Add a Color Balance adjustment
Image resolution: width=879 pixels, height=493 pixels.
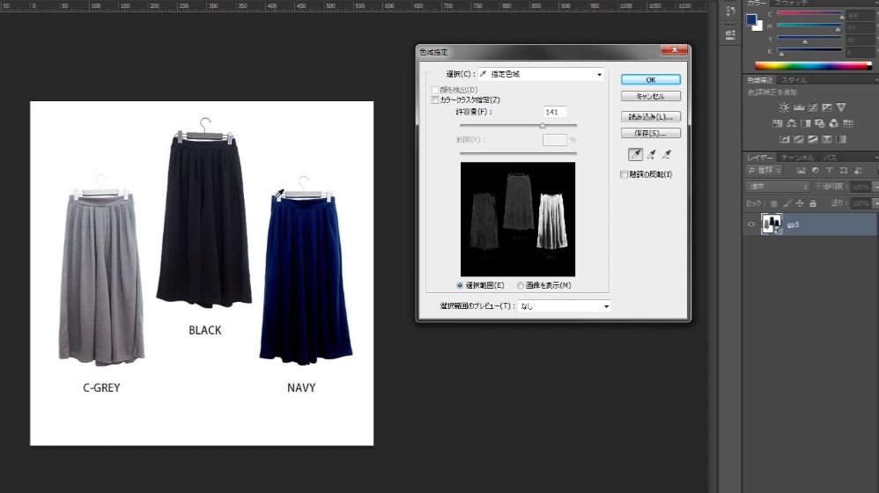[792, 123]
